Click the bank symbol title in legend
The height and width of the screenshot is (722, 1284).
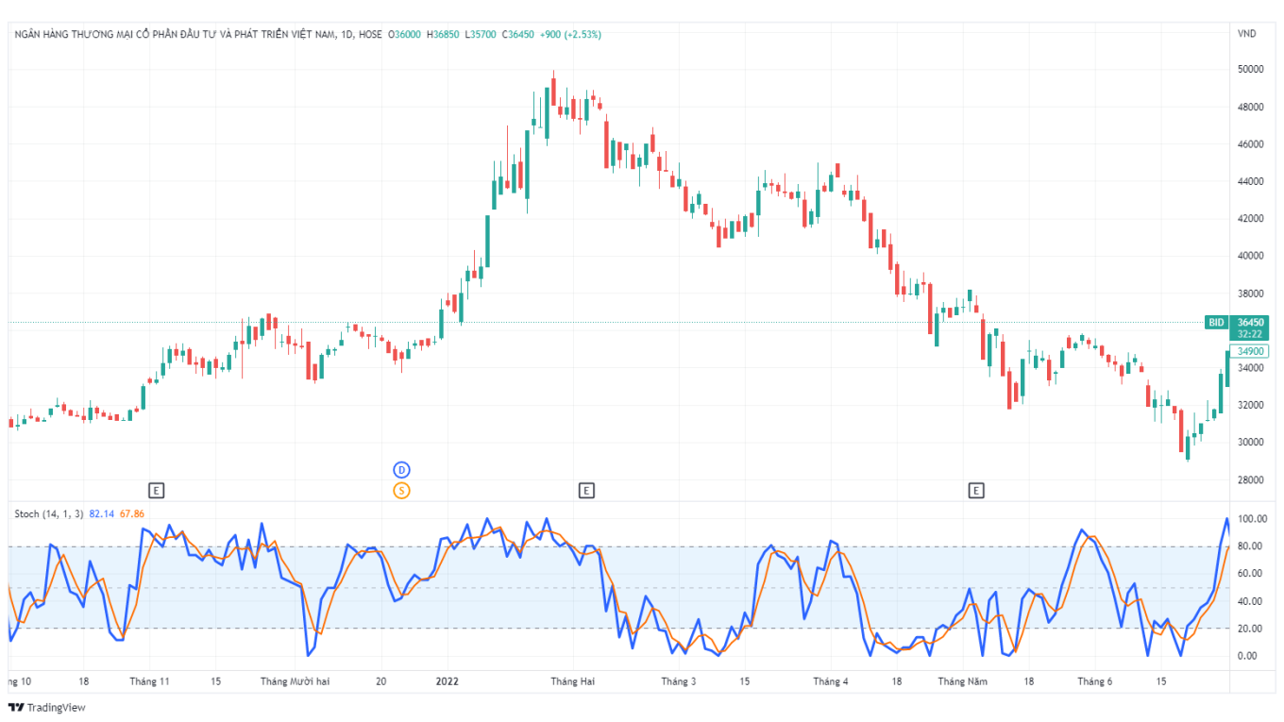click(175, 34)
